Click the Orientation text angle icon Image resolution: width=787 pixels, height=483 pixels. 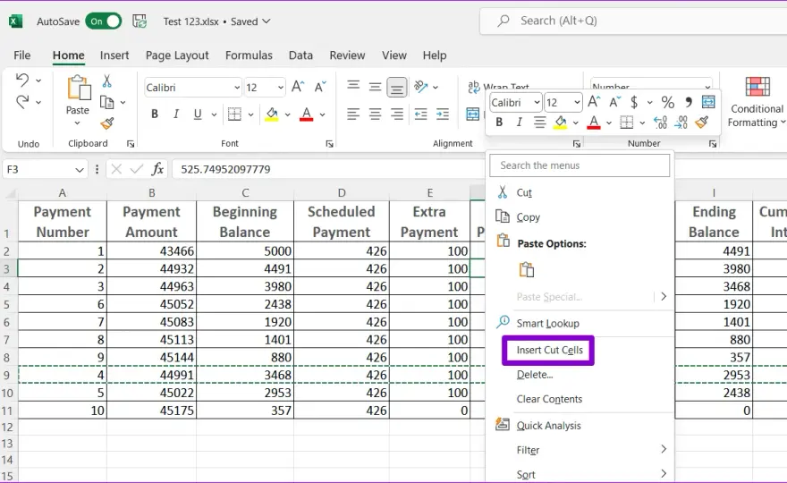(x=420, y=87)
